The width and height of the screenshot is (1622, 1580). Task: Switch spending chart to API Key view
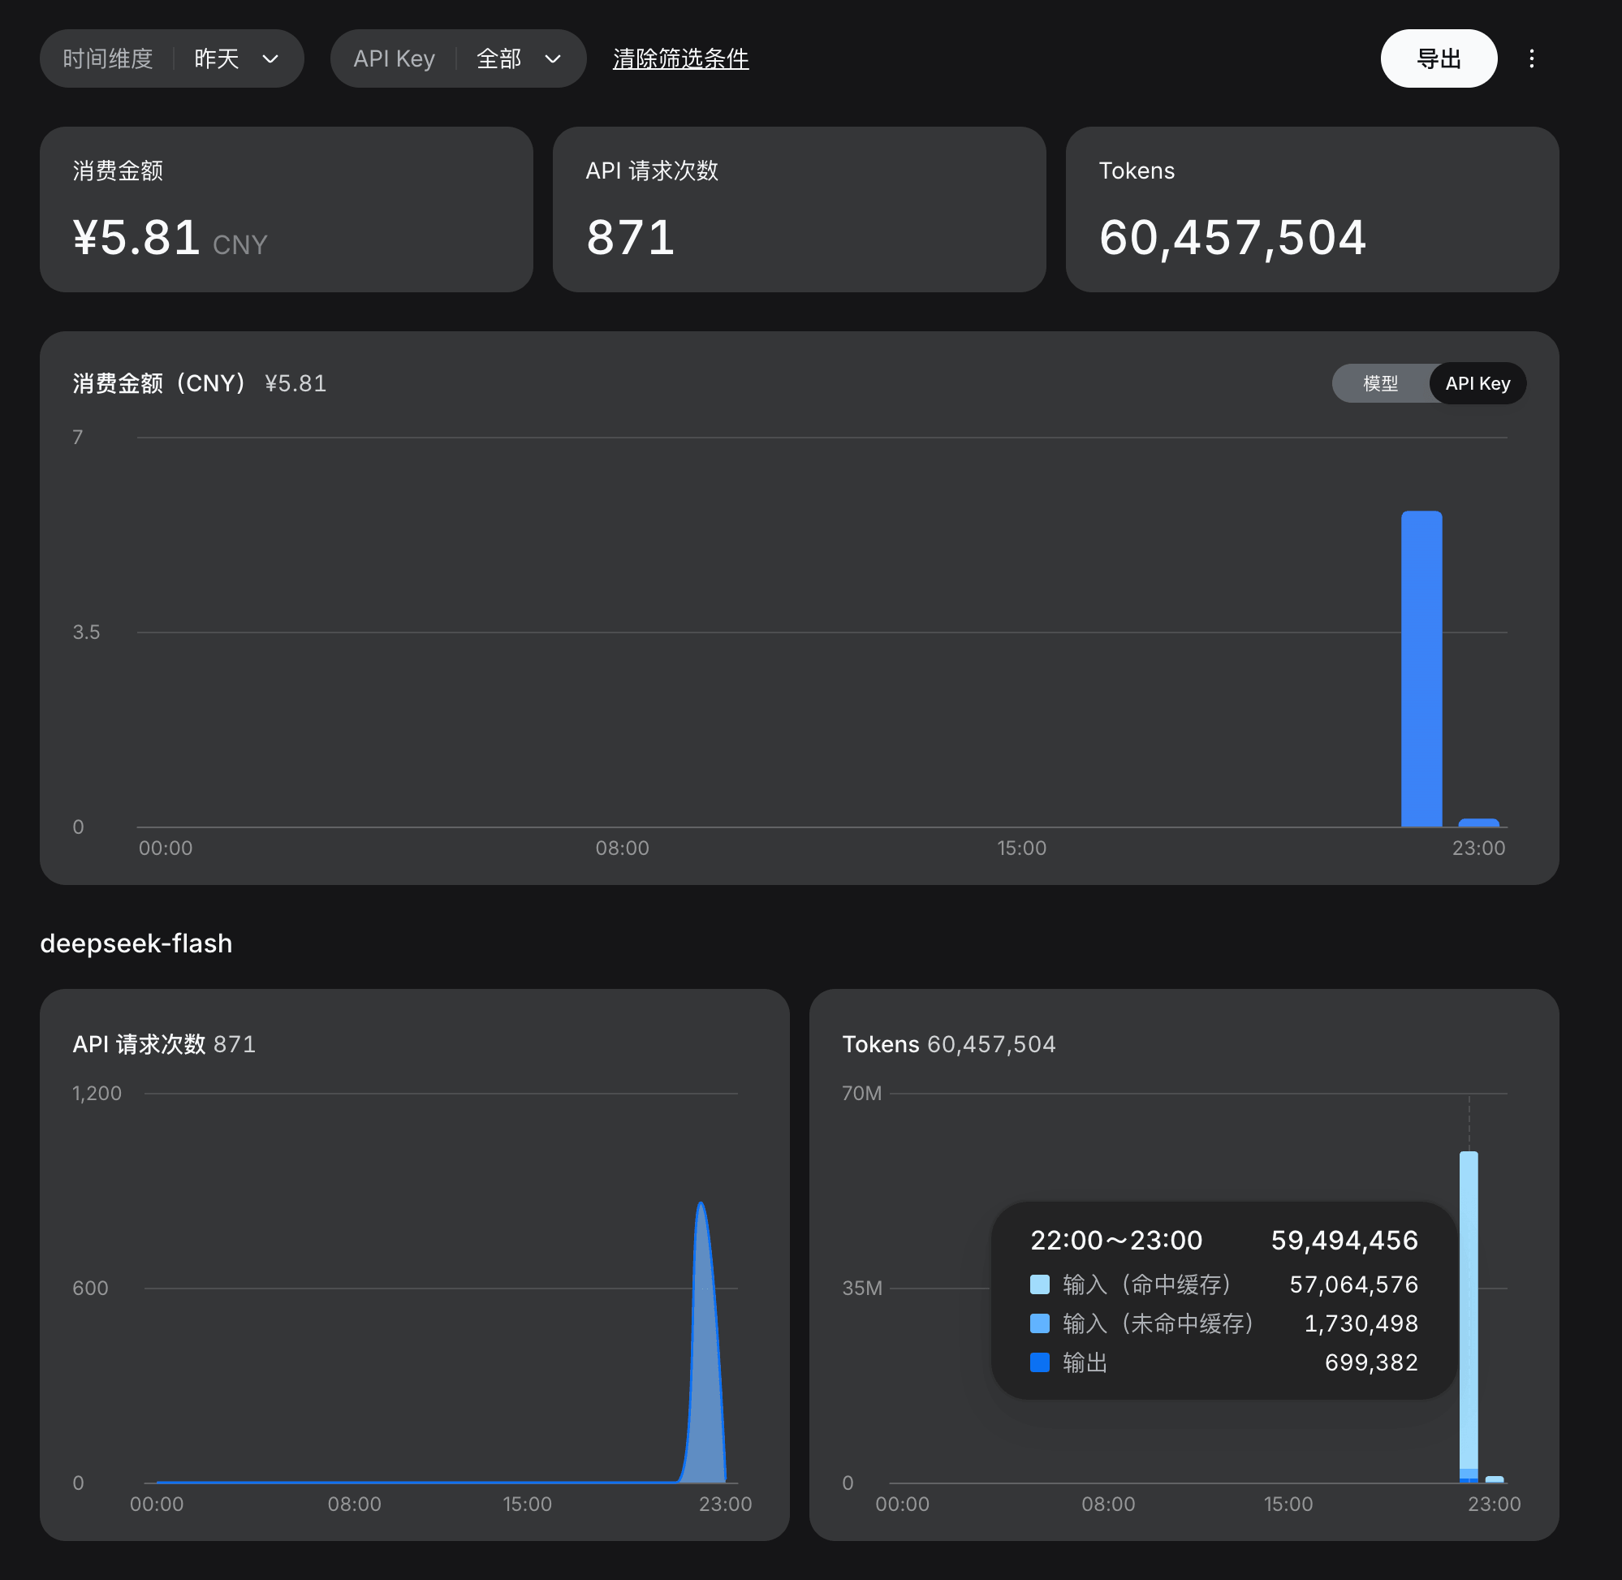(x=1477, y=383)
